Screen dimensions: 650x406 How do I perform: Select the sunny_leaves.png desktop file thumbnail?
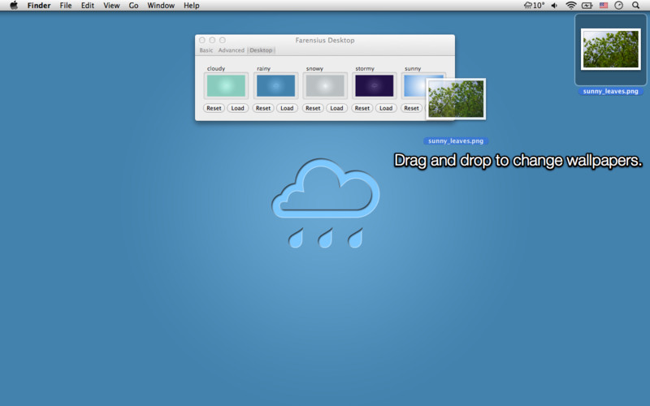click(611, 50)
